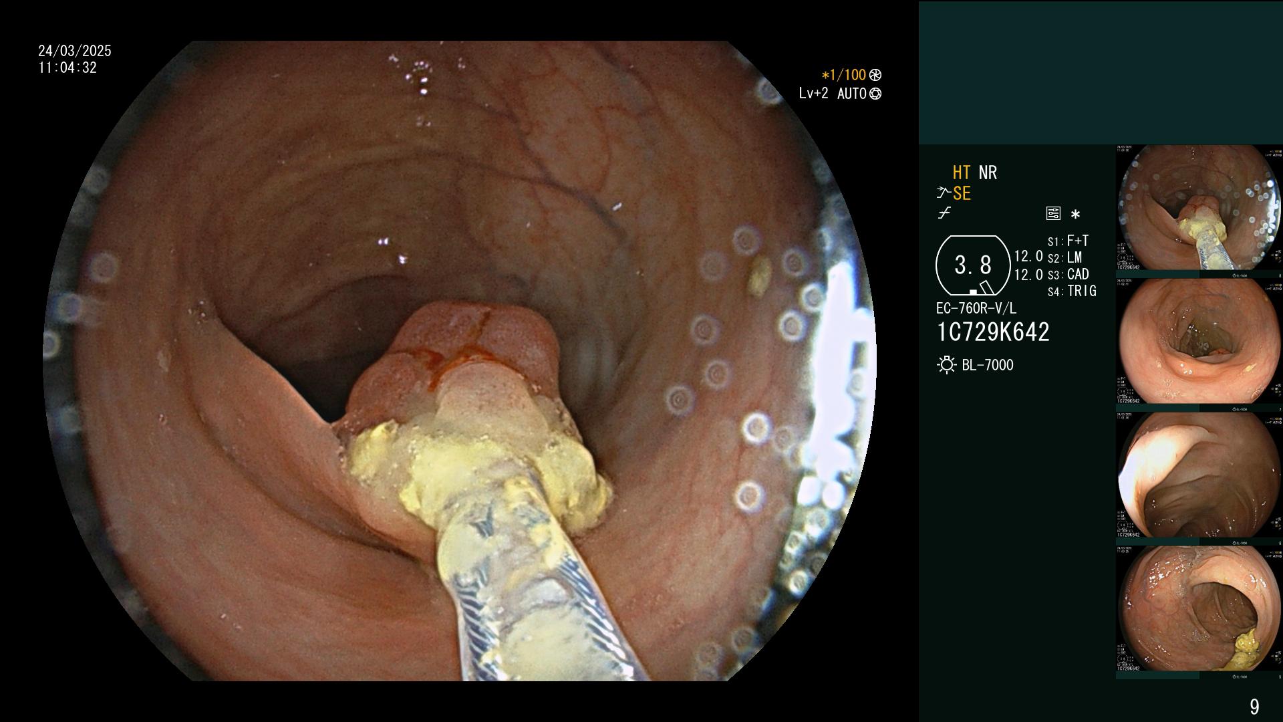The height and width of the screenshot is (722, 1283).
Task: Click the S1: F+T switch assignment
Action: click(x=1068, y=241)
